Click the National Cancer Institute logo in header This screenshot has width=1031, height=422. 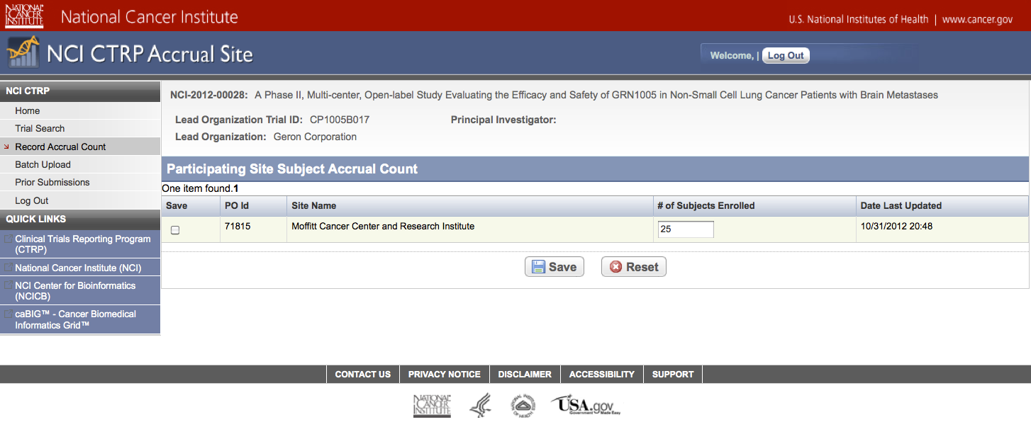[x=25, y=16]
